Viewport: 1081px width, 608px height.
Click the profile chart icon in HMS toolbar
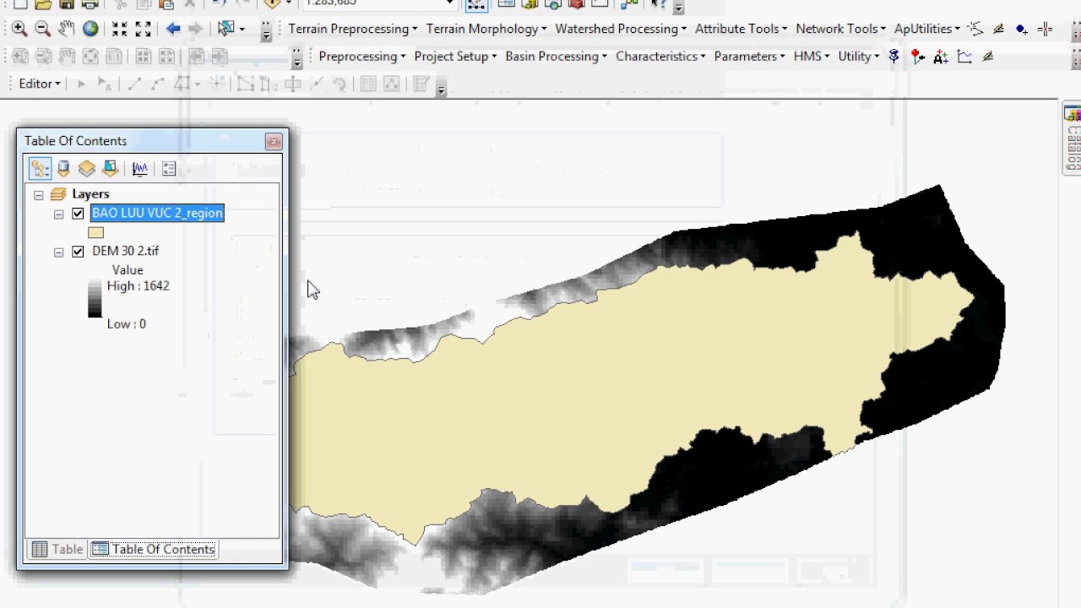click(x=964, y=57)
